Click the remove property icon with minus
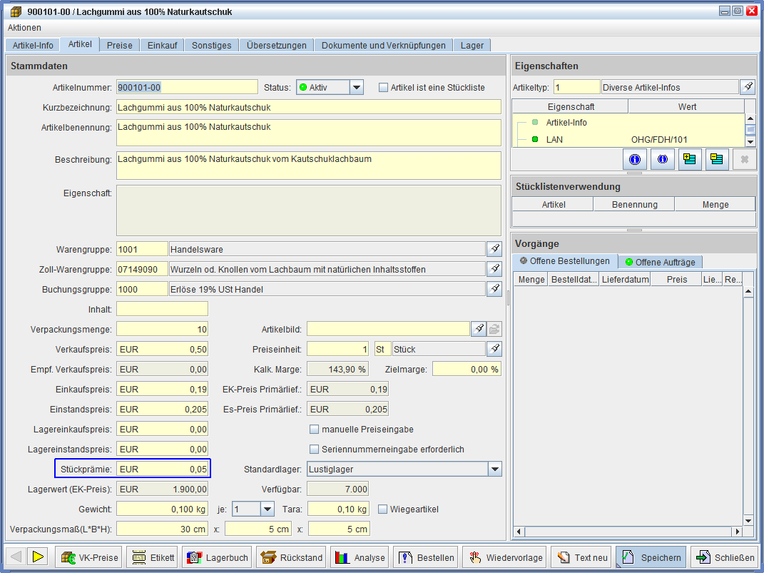 click(716, 159)
